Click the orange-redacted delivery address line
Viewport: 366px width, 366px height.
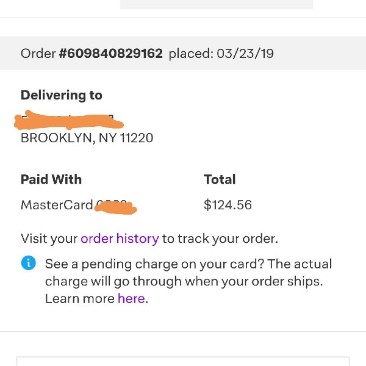(69, 120)
